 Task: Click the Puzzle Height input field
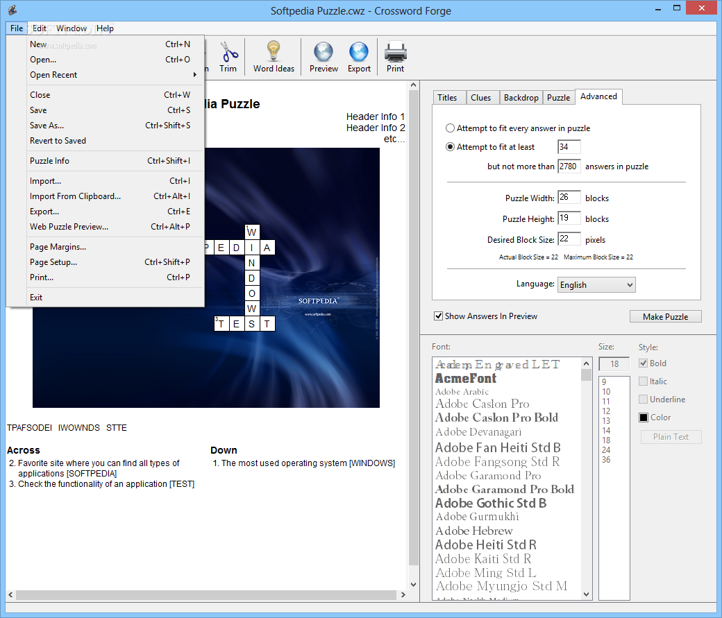pos(569,218)
